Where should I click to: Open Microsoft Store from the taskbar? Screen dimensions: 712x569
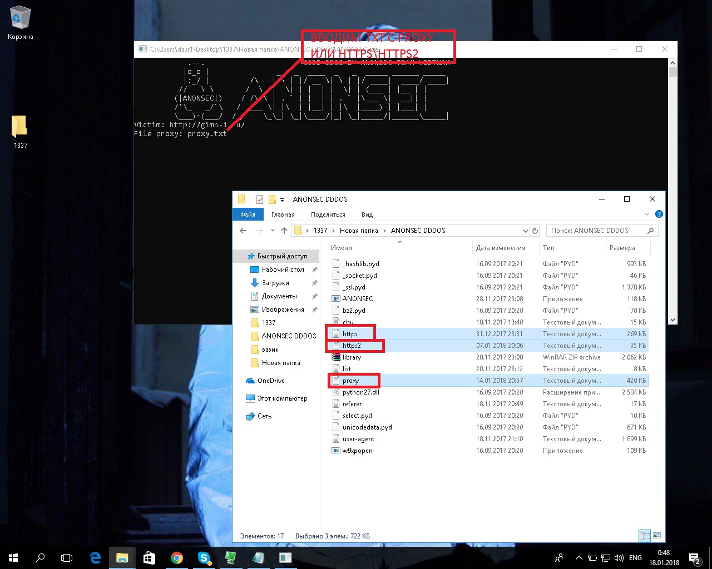[149, 557]
